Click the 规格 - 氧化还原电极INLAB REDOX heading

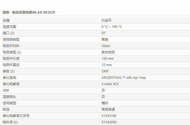click(29, 12)
